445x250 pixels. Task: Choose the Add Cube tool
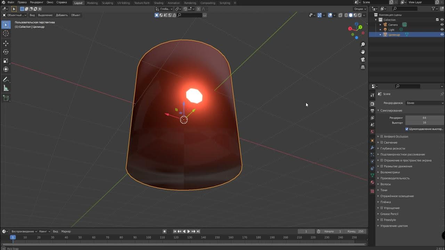pos(6,98)
